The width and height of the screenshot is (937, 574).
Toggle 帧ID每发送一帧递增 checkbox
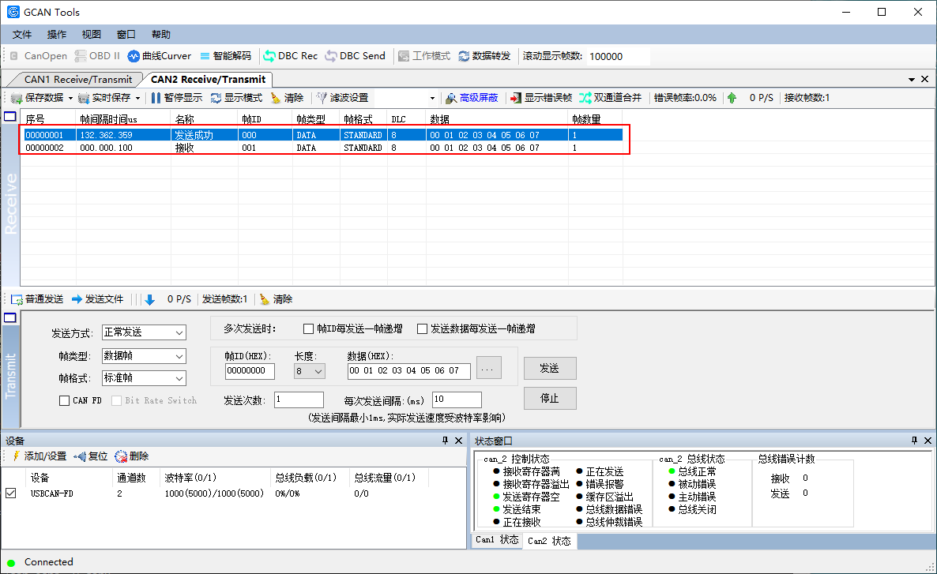pos(308,329)
